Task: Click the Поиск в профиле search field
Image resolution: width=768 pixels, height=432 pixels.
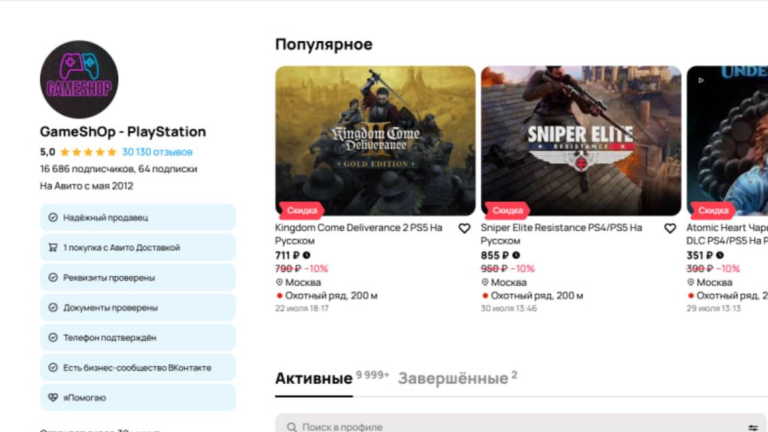Action: [509, 427]
